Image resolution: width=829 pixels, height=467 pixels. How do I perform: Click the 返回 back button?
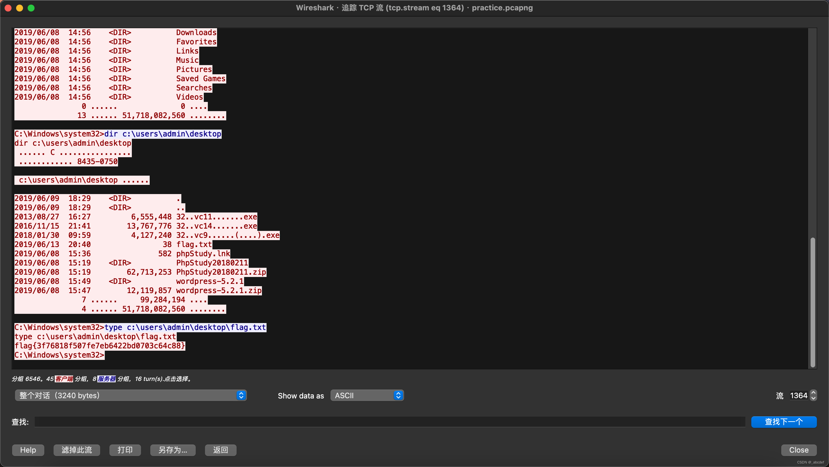(x=220, y=450)
